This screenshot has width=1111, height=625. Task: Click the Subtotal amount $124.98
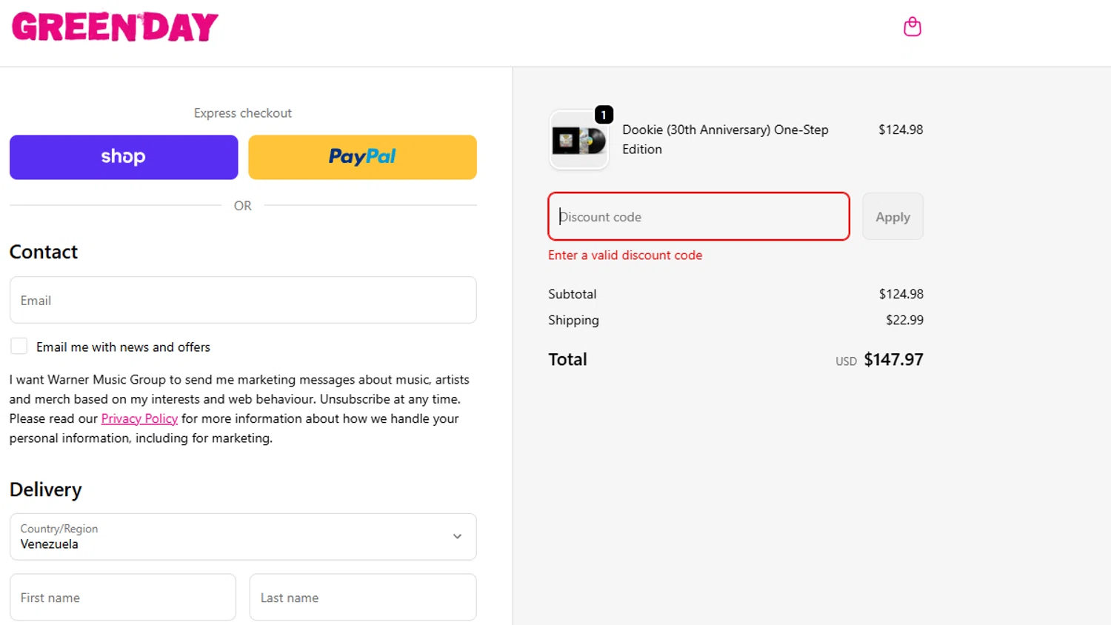point(901,294)
